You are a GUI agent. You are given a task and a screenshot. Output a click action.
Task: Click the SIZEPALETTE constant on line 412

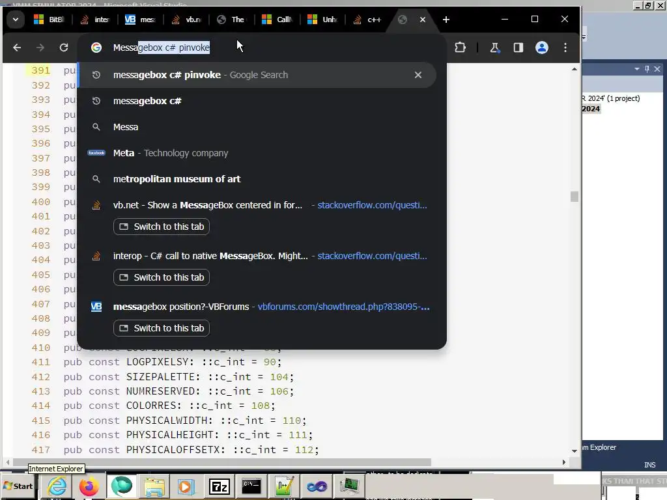pos(160,377)
